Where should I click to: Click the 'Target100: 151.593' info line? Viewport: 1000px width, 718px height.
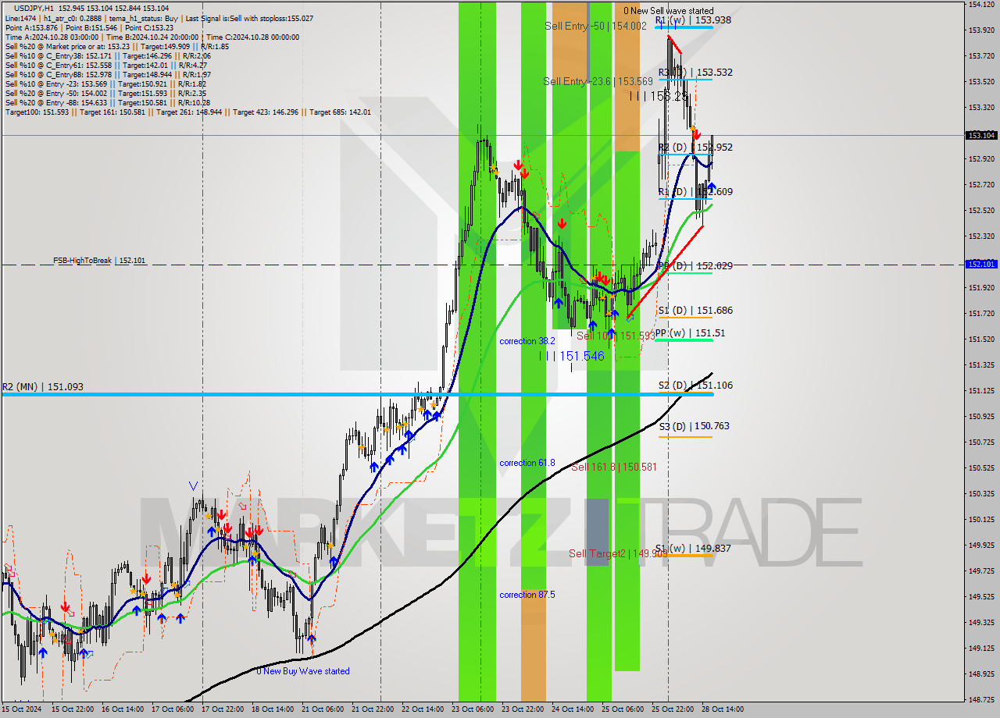(x=36, y=112)
